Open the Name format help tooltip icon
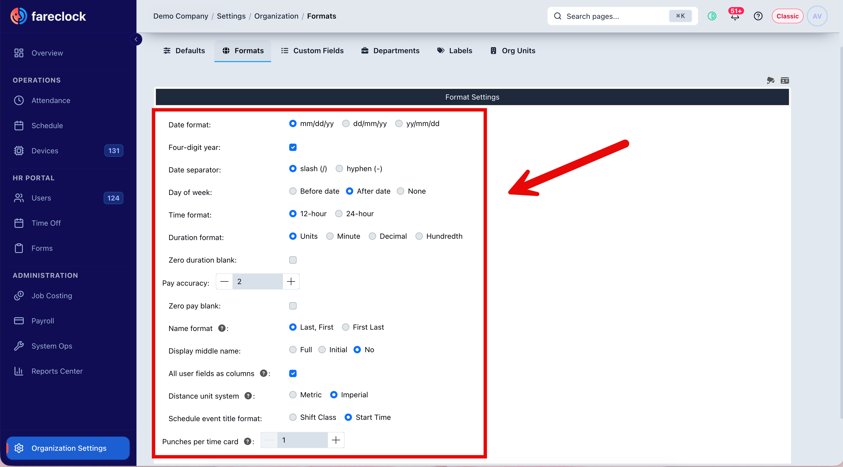 pyautogui.click(x=222, y=328)
